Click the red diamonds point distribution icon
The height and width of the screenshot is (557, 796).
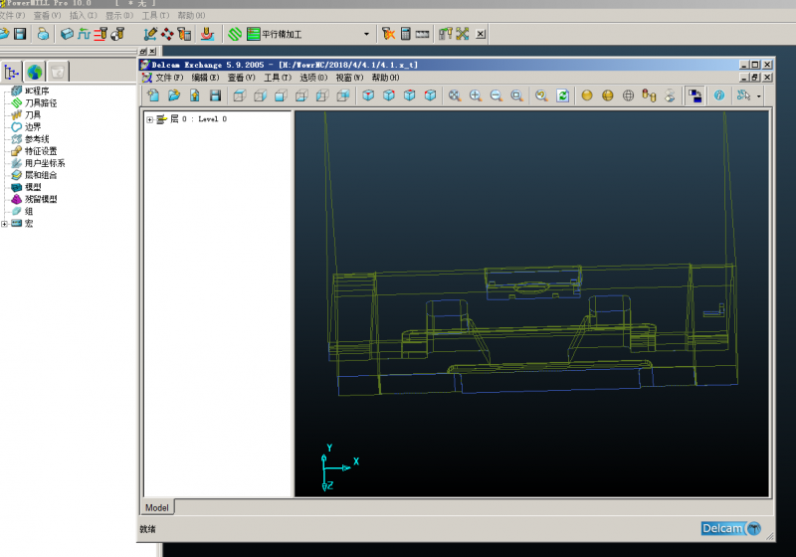[167, 34]
